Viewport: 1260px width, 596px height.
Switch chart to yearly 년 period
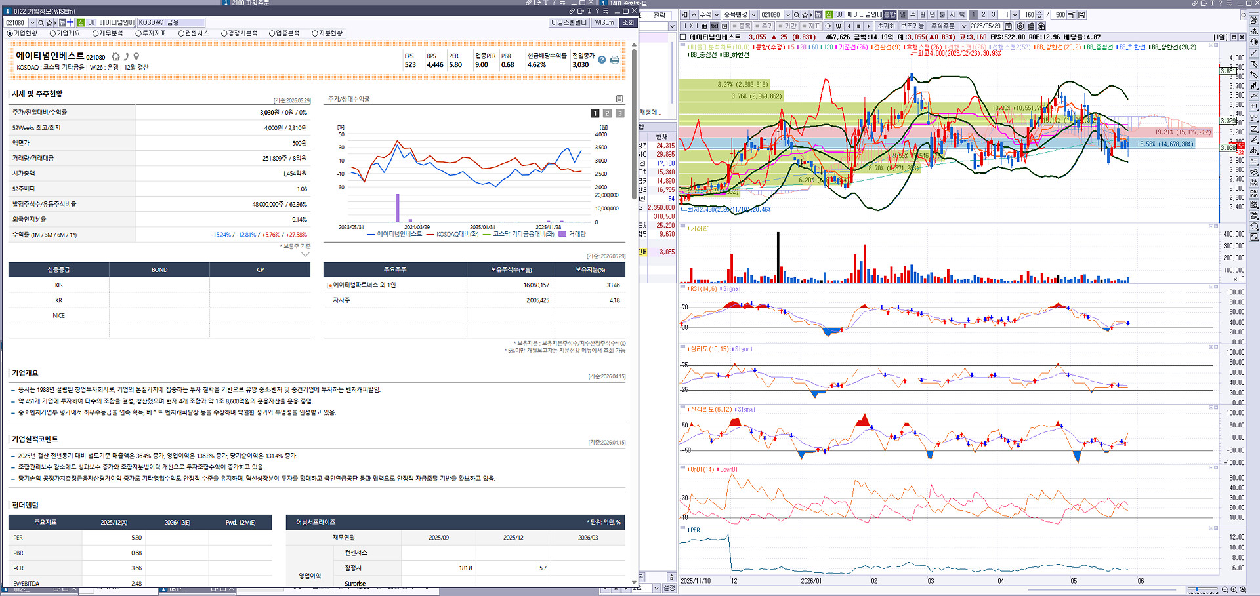[x=933, y=14]
